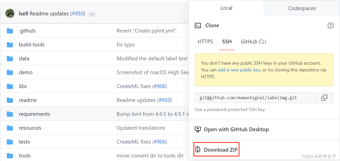
Task: Open #950 link in the readme row
Action: [x=164, y=100]
